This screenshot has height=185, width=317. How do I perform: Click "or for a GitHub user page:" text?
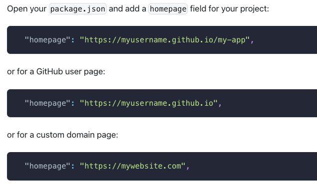(56, 71)
